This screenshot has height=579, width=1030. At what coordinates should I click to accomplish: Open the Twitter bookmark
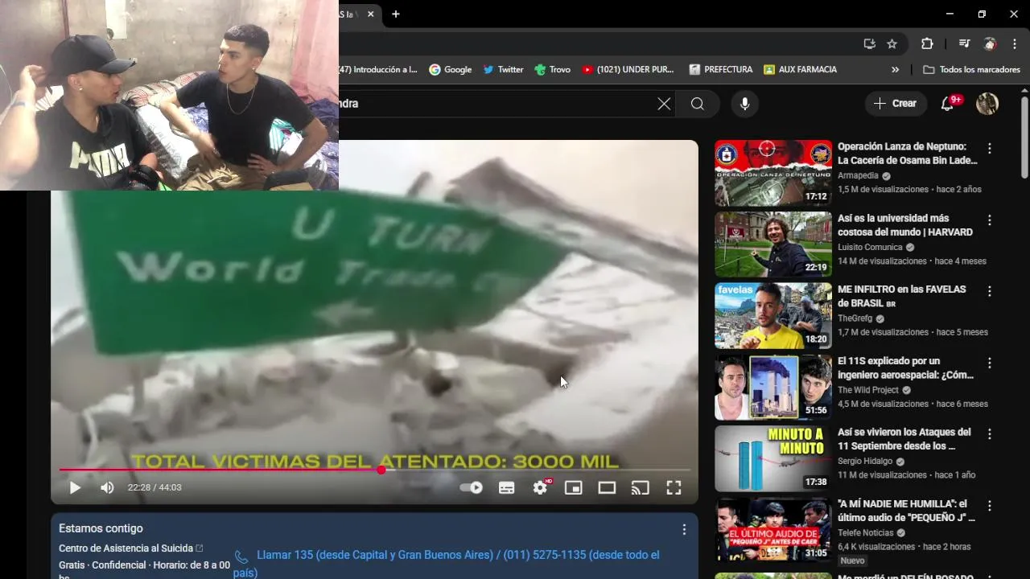click(x=503, y=70)
